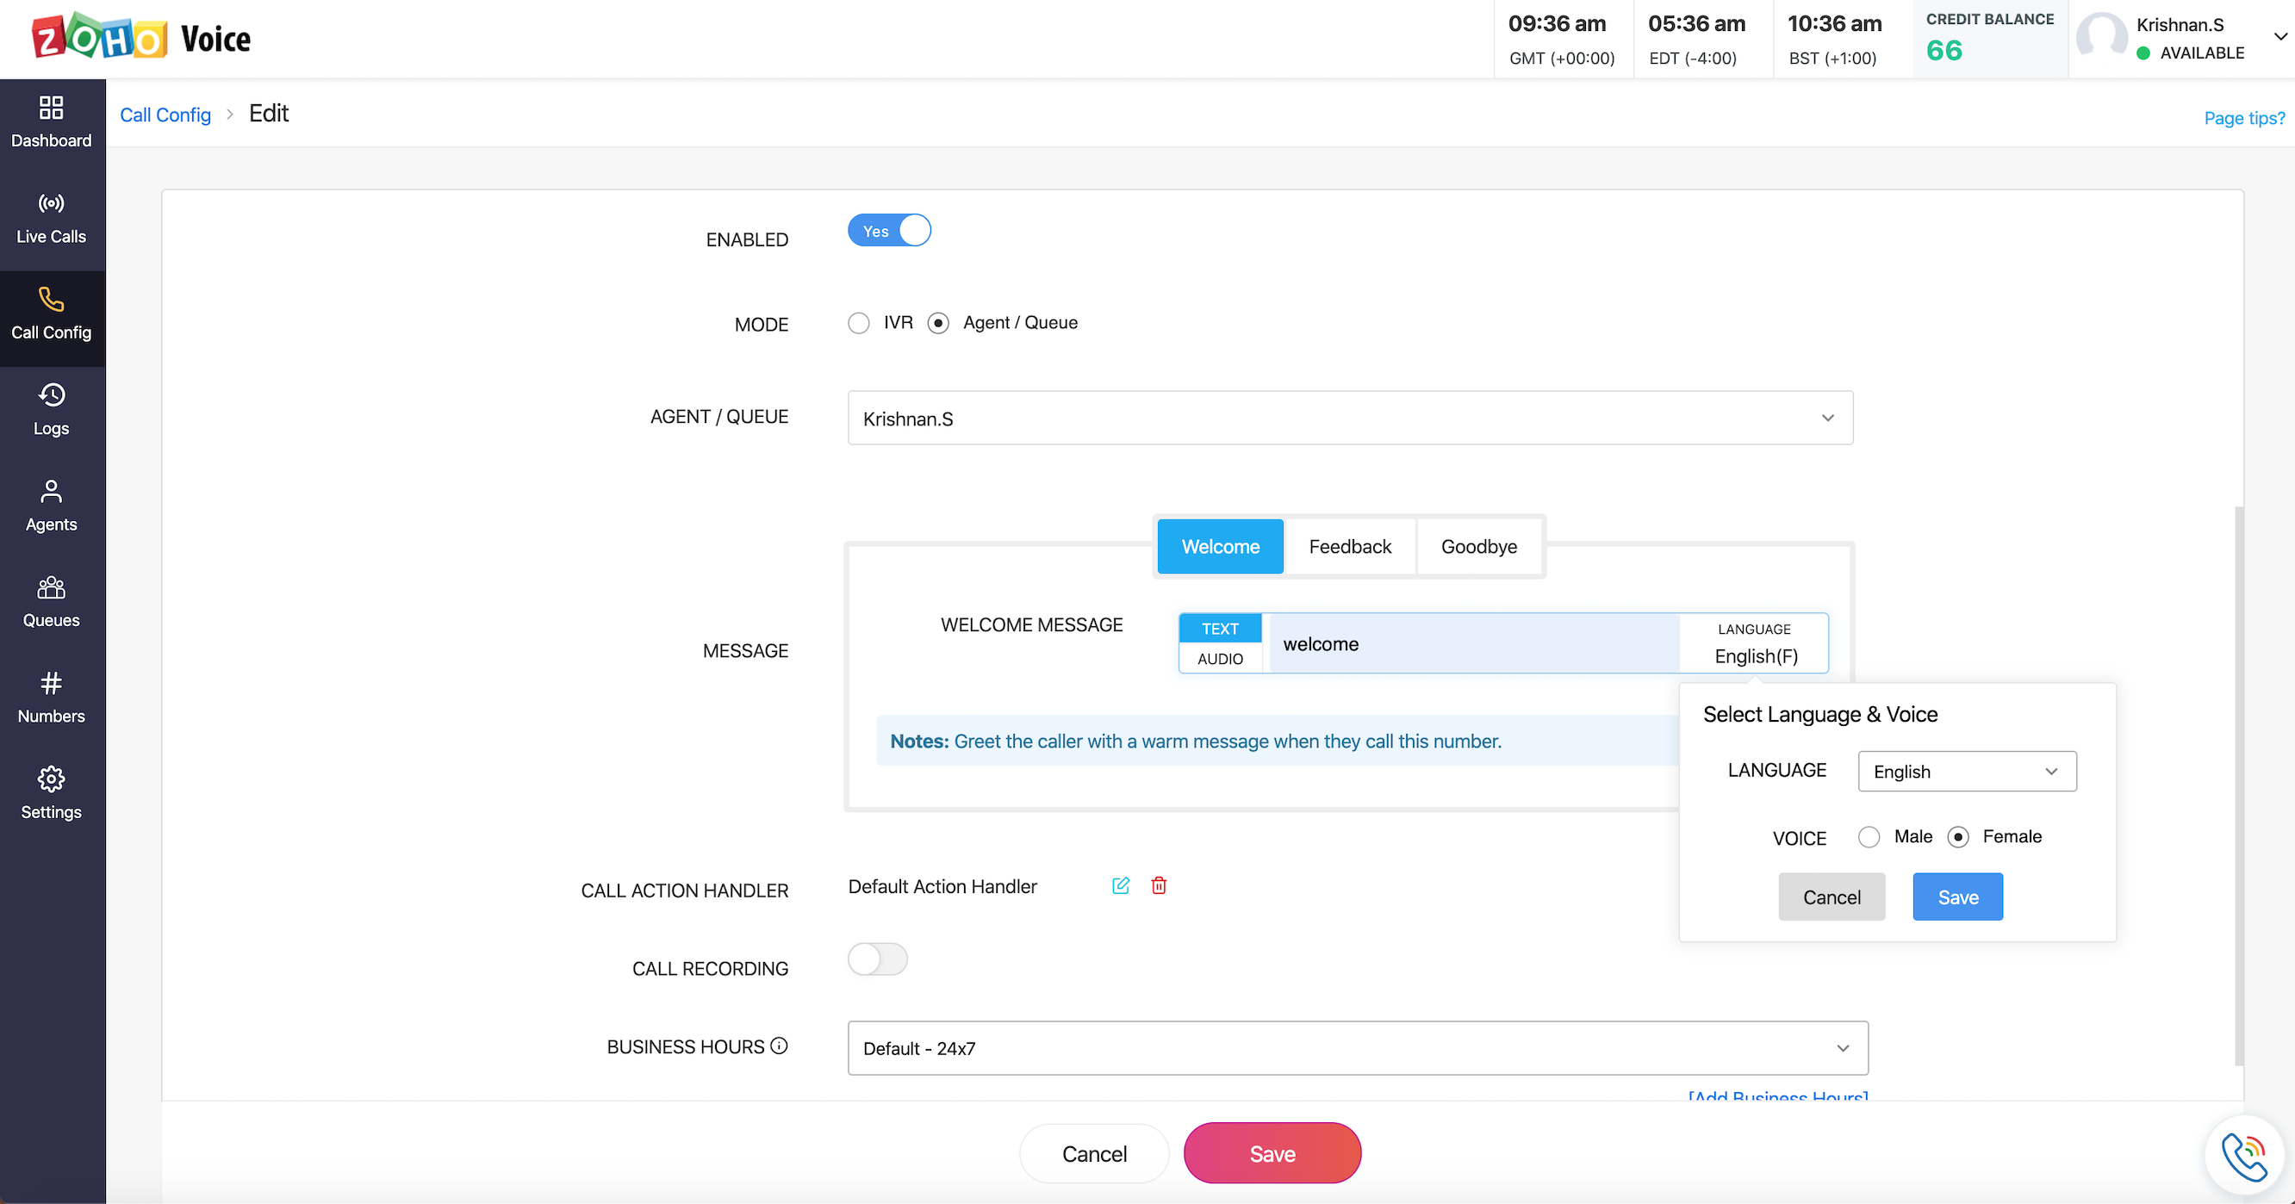The width and height of the screenshot is (2295, 1204).
Task: Open the Language dropdown in popup
Action: tap(1966, 771)
